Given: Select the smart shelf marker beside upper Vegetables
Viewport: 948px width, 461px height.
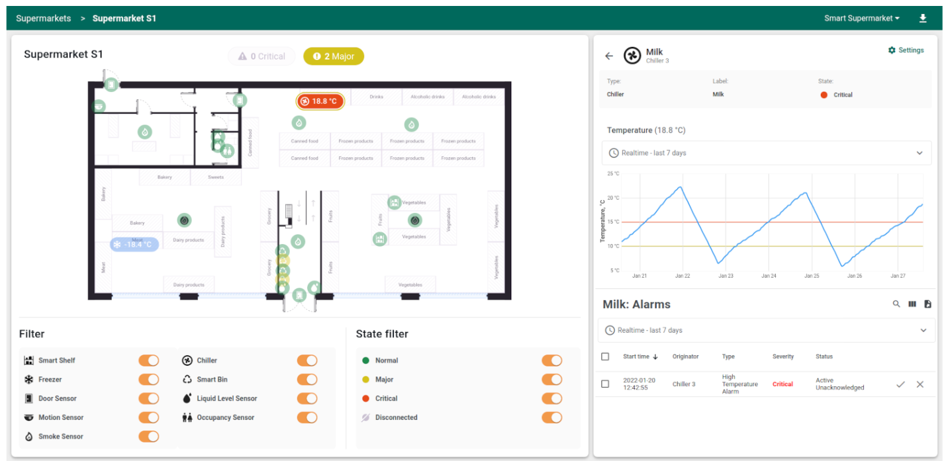Looking at the screenshot, I should (x=395, y=202).
